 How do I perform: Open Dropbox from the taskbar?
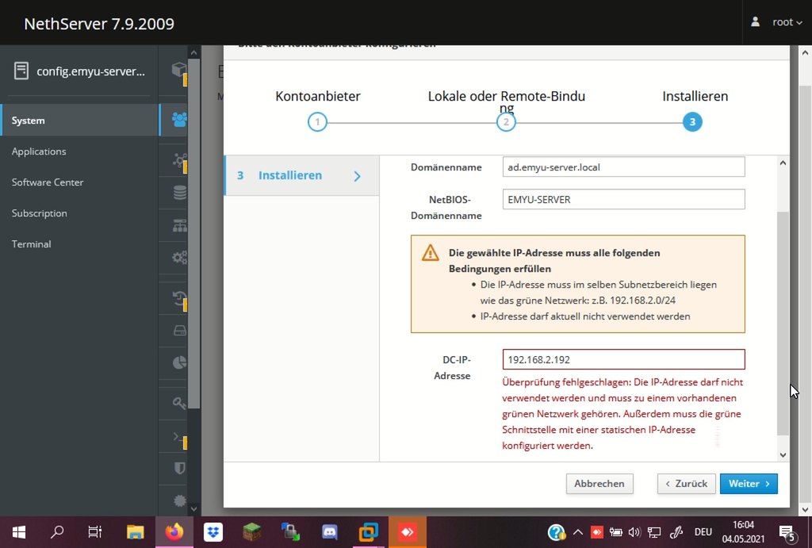pos(213,532)
